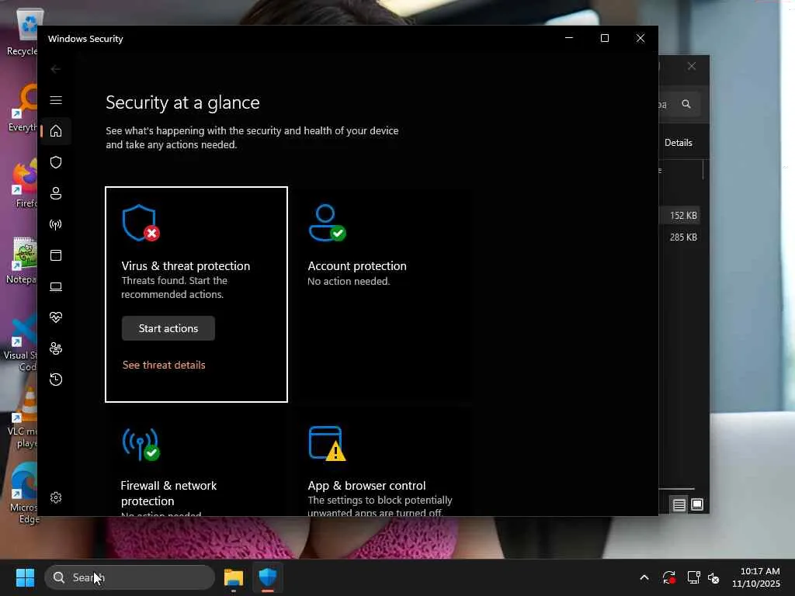This screenshot has width=795, height=596.
Task: Close the File Explorer window behind
Action: pos(692,67)
